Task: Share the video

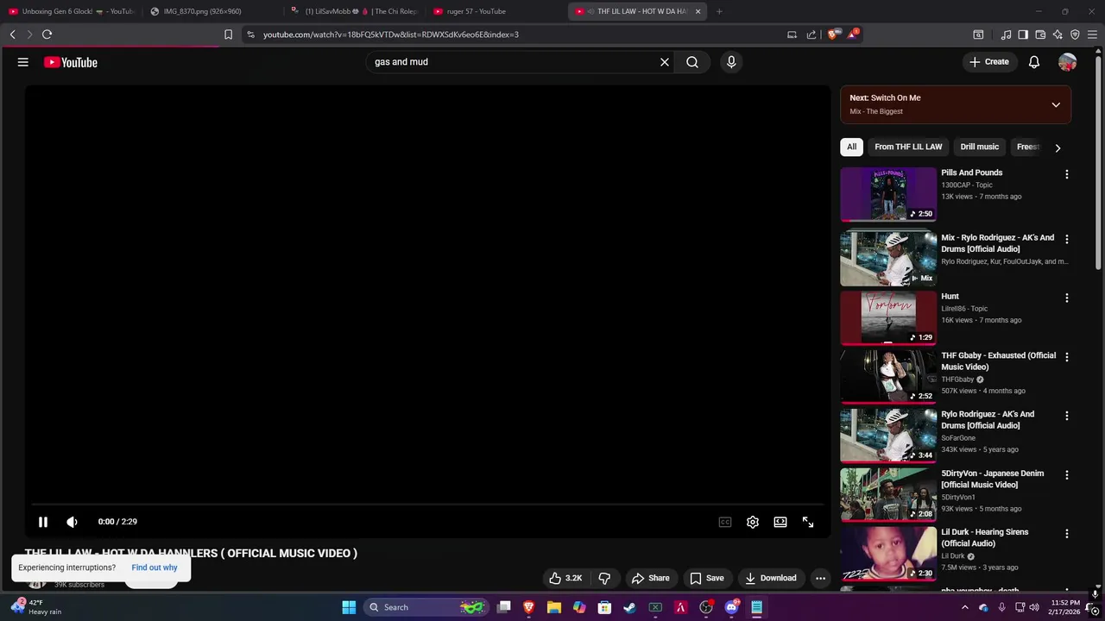Action: 651,578
